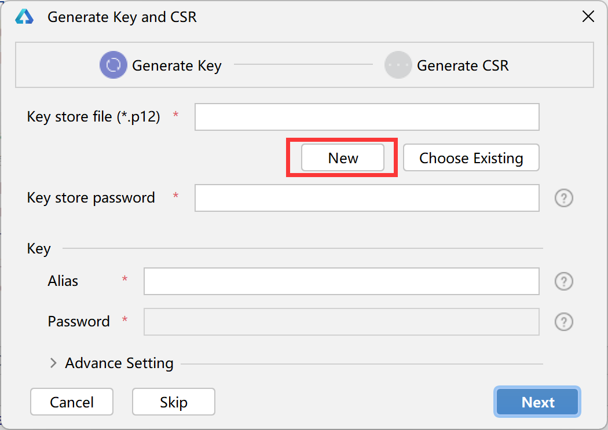Viewport: 608px width, 430px height.
Task: Click the Choose Existing button
Action: point(471,157)
